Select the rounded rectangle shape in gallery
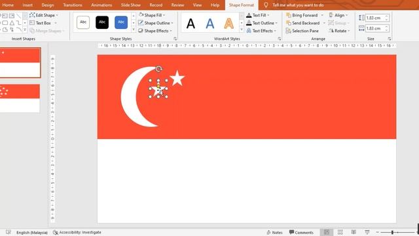419x236 pixels. 5,23
